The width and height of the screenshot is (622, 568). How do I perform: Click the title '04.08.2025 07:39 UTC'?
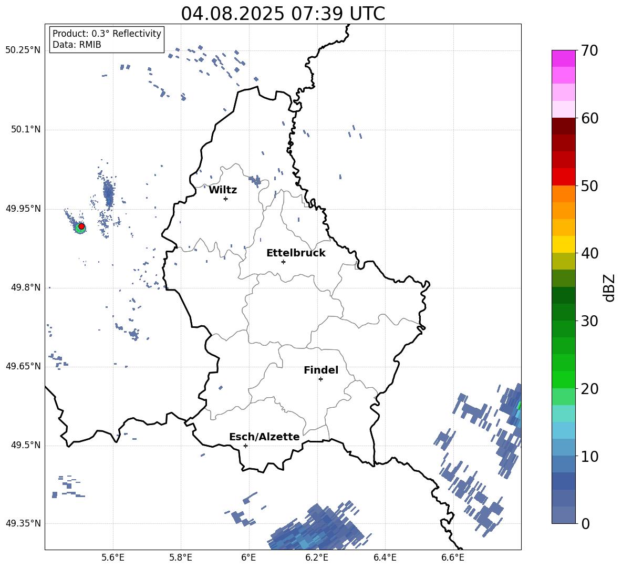pyautogui.click(x=283, y=14)
